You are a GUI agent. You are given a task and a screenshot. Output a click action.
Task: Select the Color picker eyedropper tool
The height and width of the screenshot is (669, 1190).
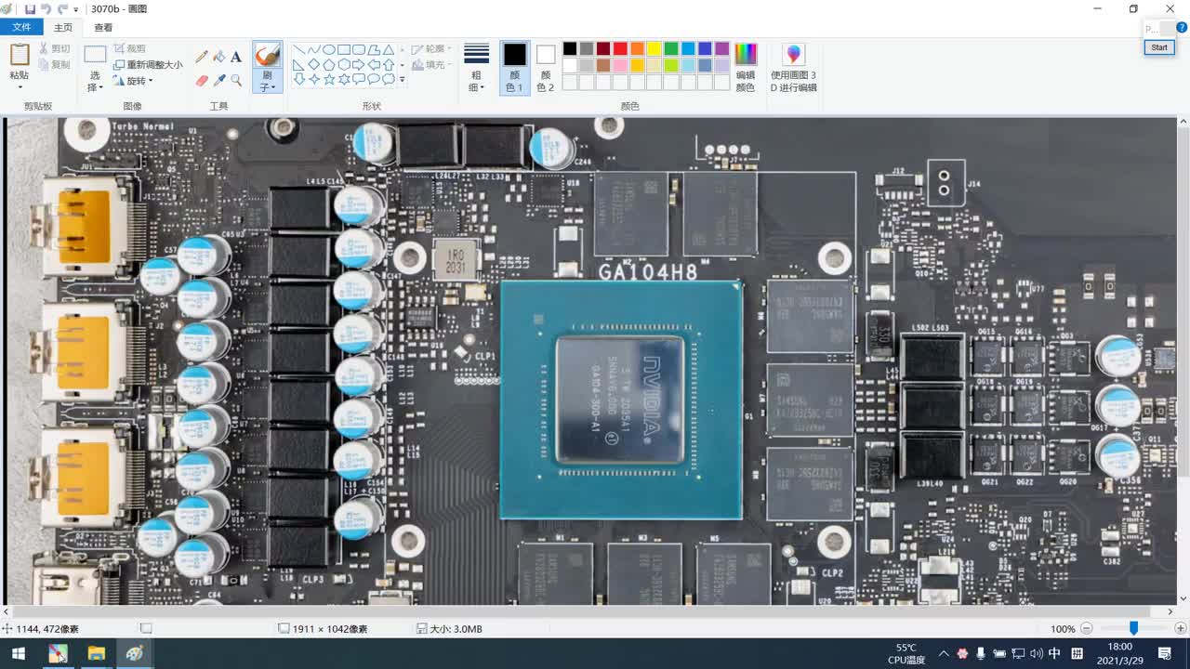[219, 81]
